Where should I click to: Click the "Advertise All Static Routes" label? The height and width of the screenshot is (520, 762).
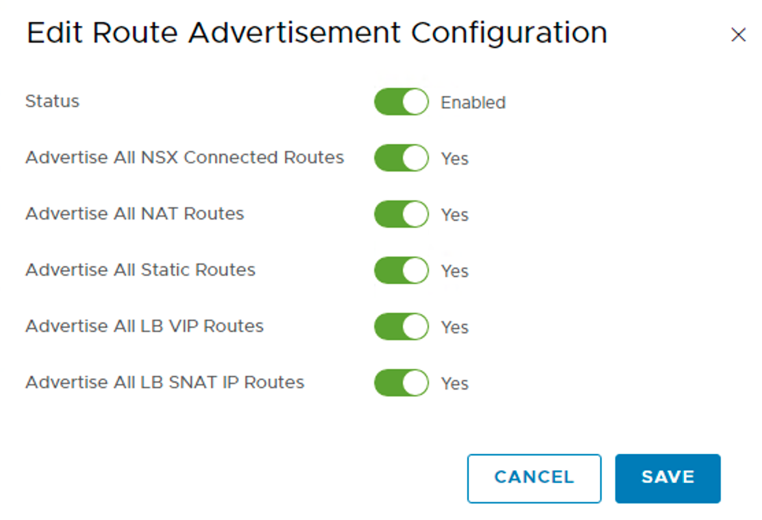tap(140, 270)
